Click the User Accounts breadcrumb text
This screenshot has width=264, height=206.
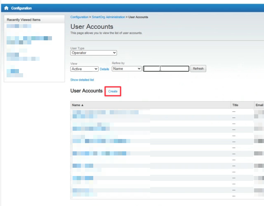point(138,17)
